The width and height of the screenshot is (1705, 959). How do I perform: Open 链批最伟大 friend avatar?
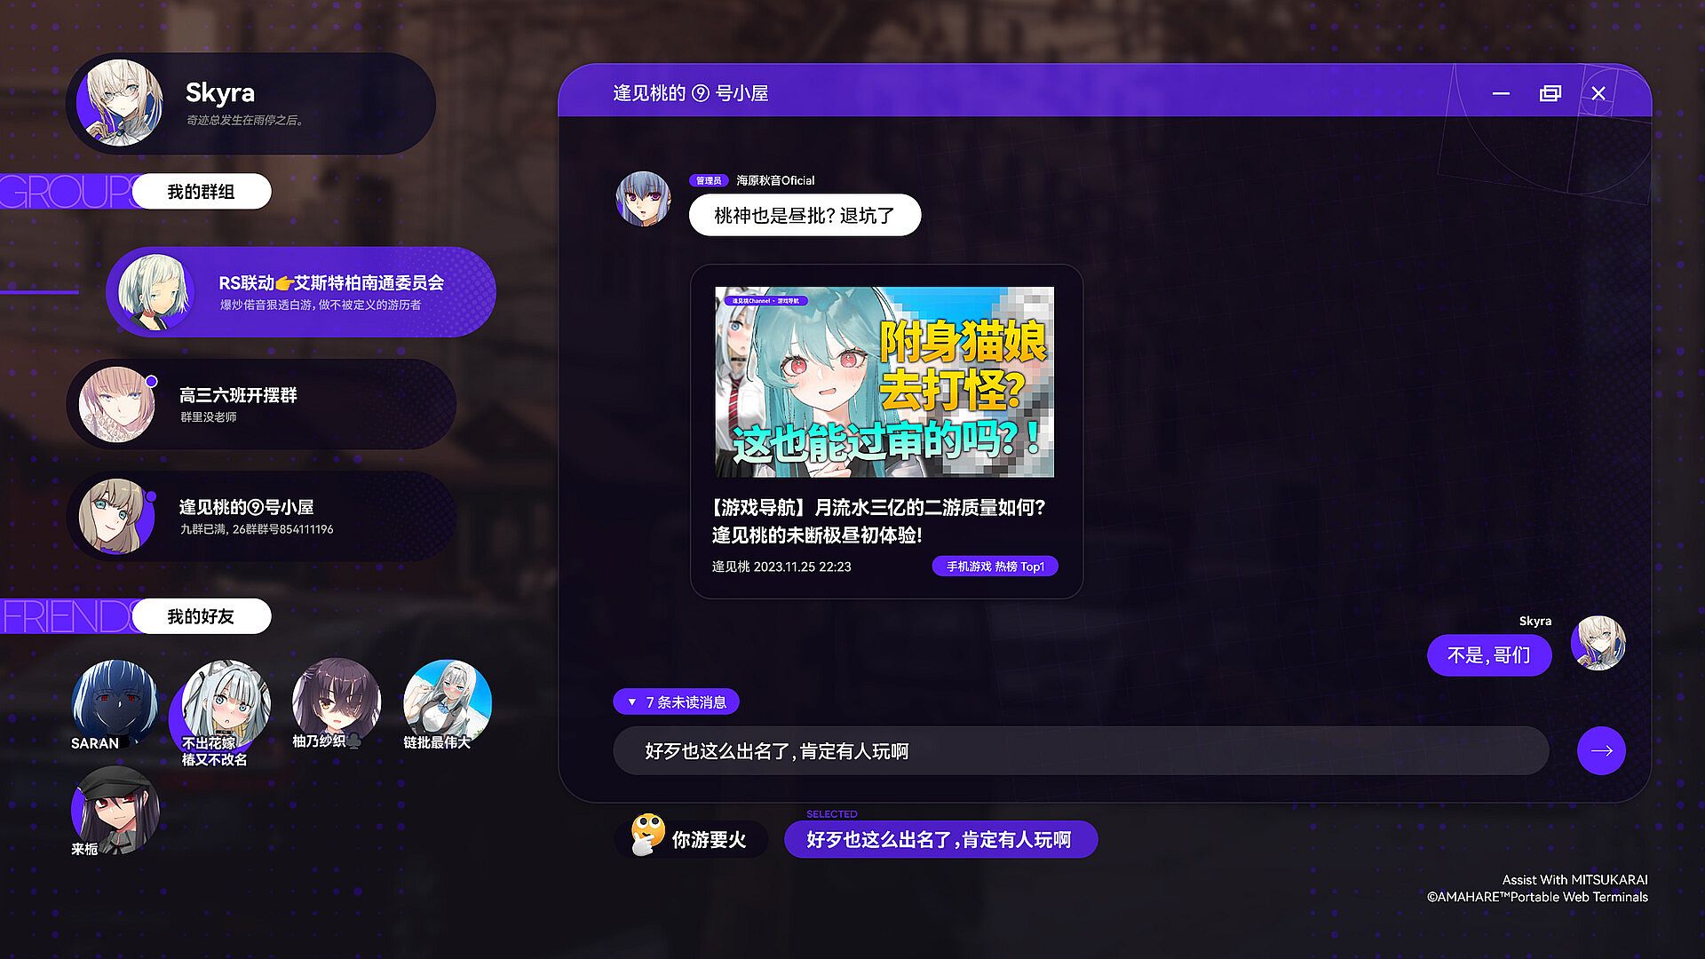tap(447, 700)
